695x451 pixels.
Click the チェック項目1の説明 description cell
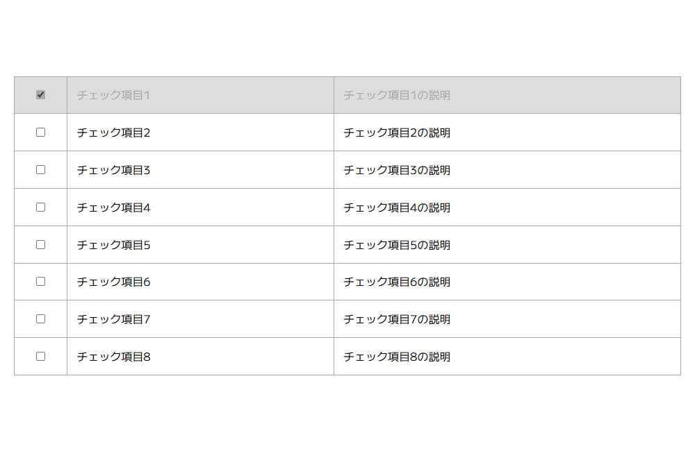(x=396, y=95)
